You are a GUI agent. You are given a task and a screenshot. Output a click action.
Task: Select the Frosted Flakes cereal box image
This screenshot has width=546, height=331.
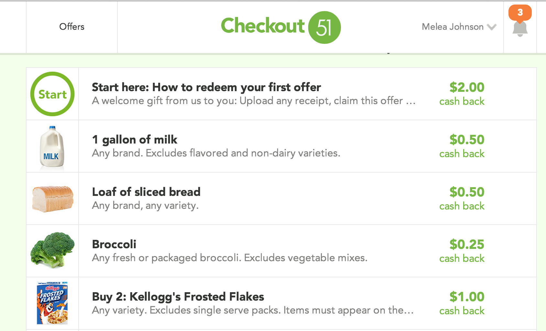tap(52, 303)
